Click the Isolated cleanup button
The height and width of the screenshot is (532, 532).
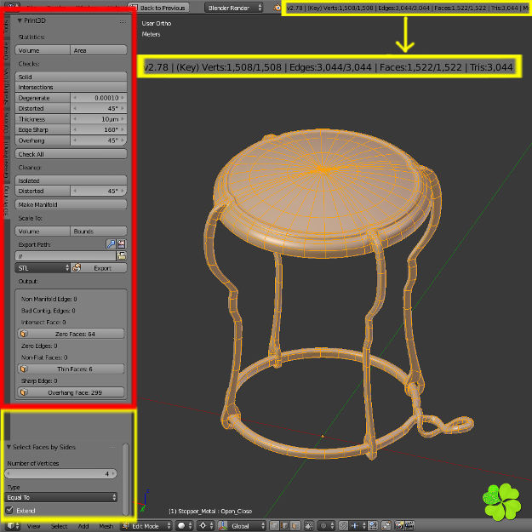coord(71,180)
